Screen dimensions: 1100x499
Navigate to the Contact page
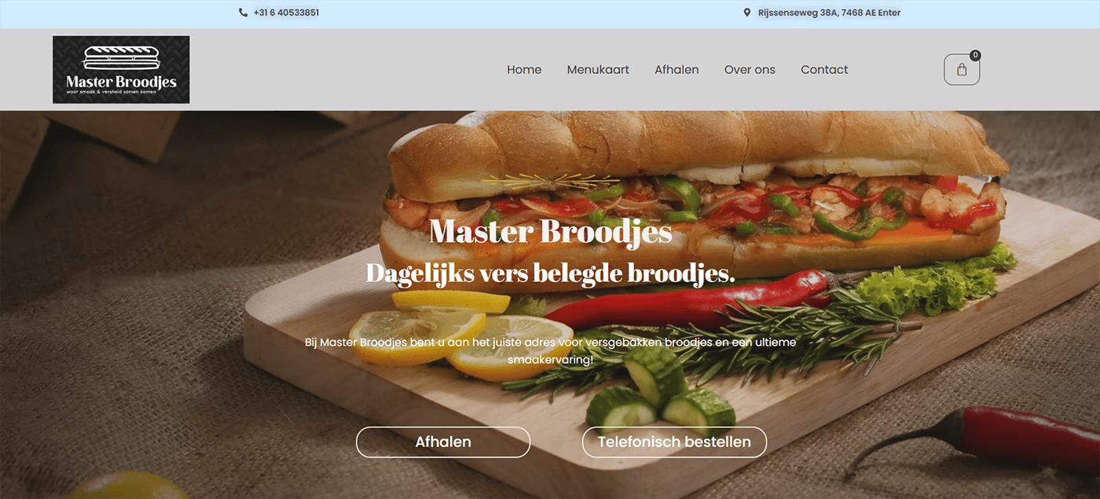(x=824, y=70)
